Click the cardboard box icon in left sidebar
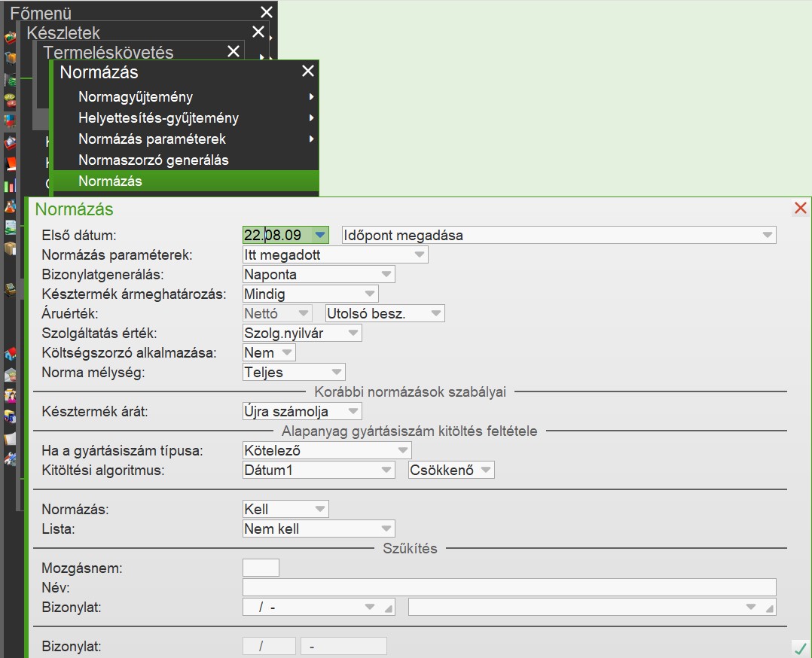This screenshot has width=812, height=658. pyautogui.click(x=10, y=248)
